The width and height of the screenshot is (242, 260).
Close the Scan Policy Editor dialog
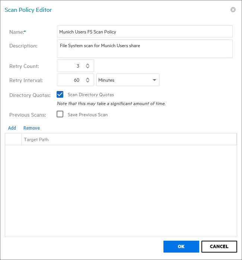click(233, 10)
